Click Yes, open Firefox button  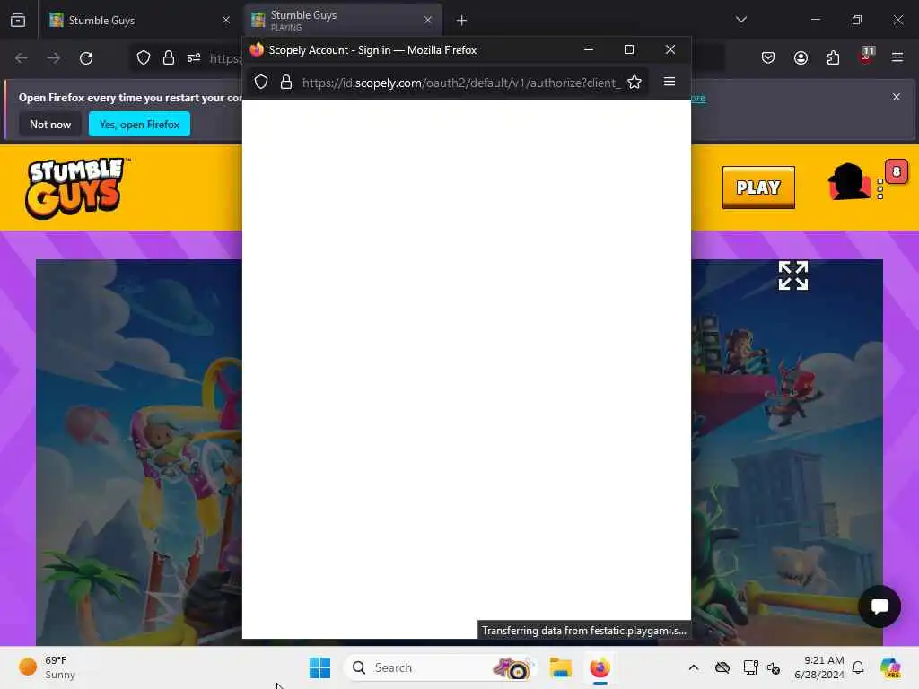click(x=139, y=124)
